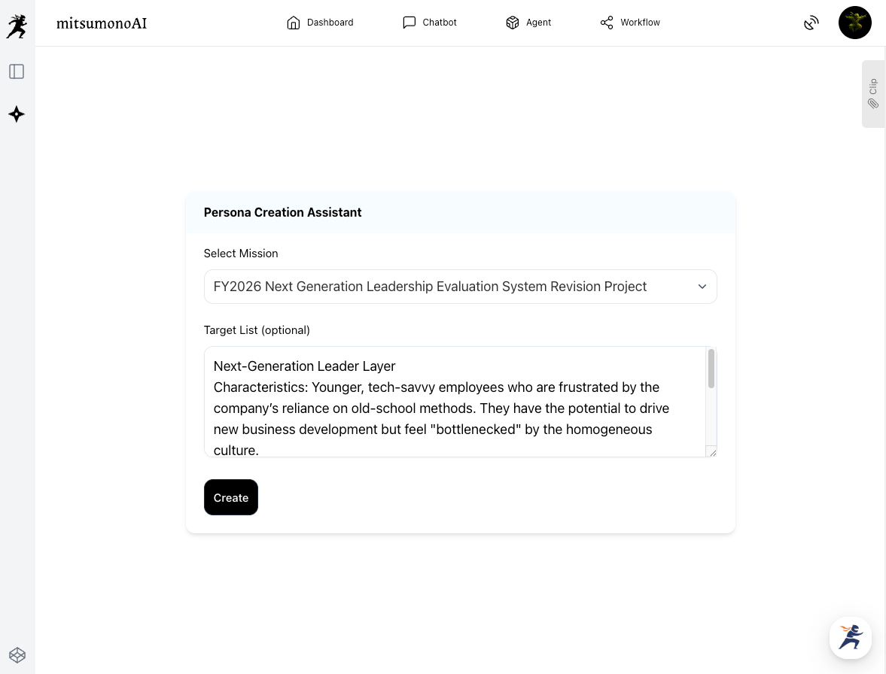The image size is (886, 674).
Task: Open the Workflow page
Action: (630, 23)
